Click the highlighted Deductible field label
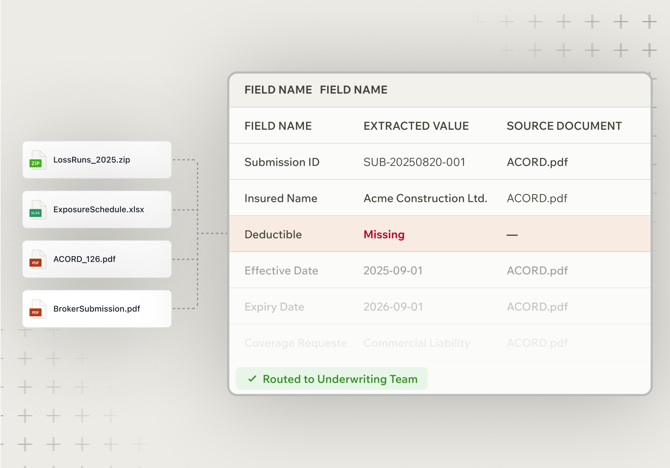Screen dimensions: 670x468 [273, 234]
